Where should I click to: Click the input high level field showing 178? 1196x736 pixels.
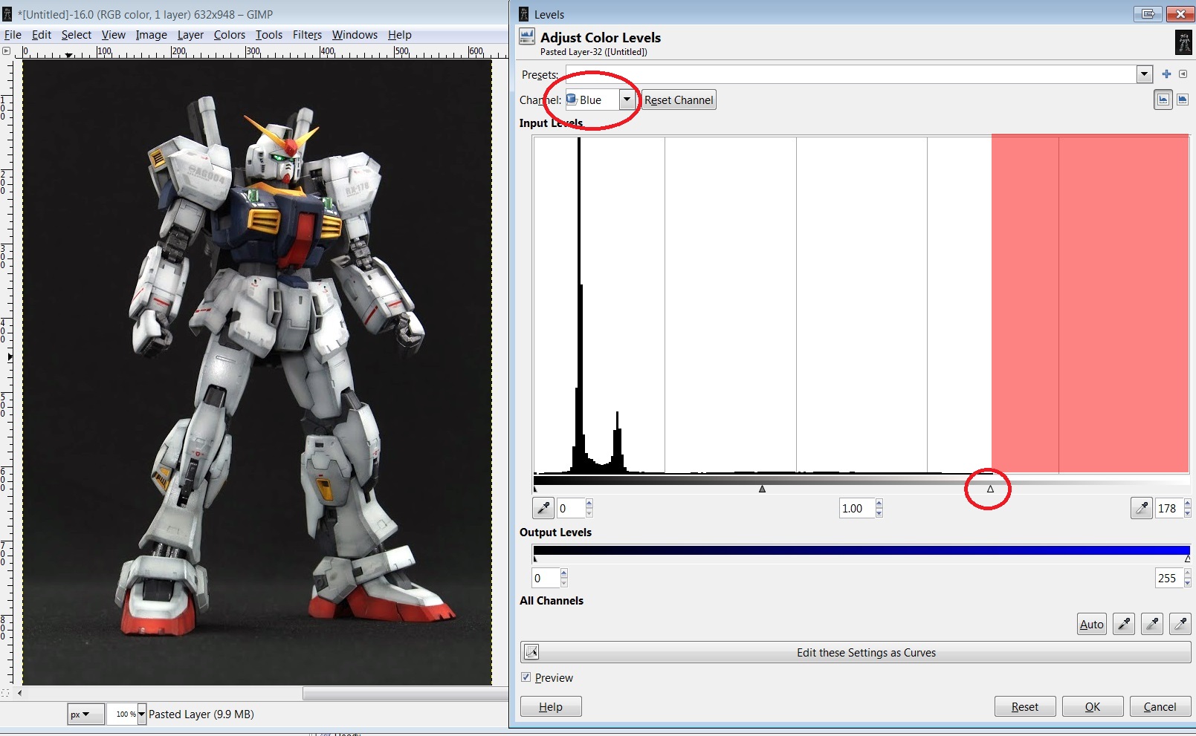[1168, 508]
